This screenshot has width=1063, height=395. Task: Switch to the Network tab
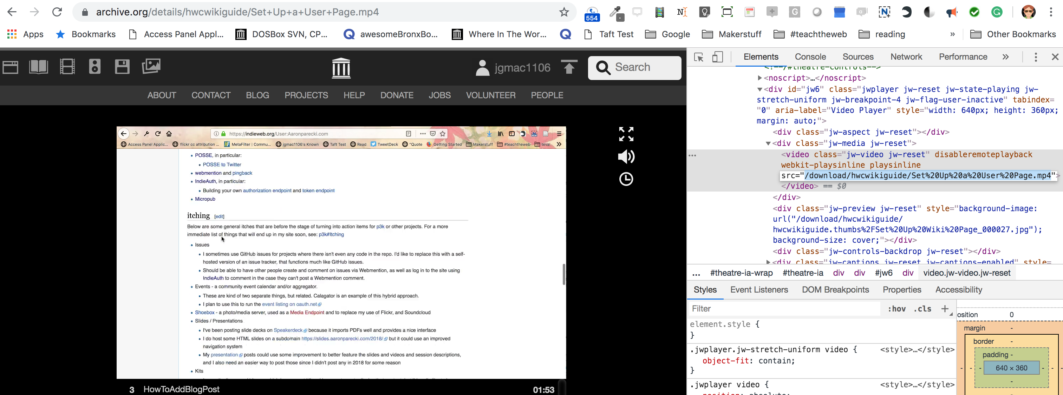(x=906, y=57)
